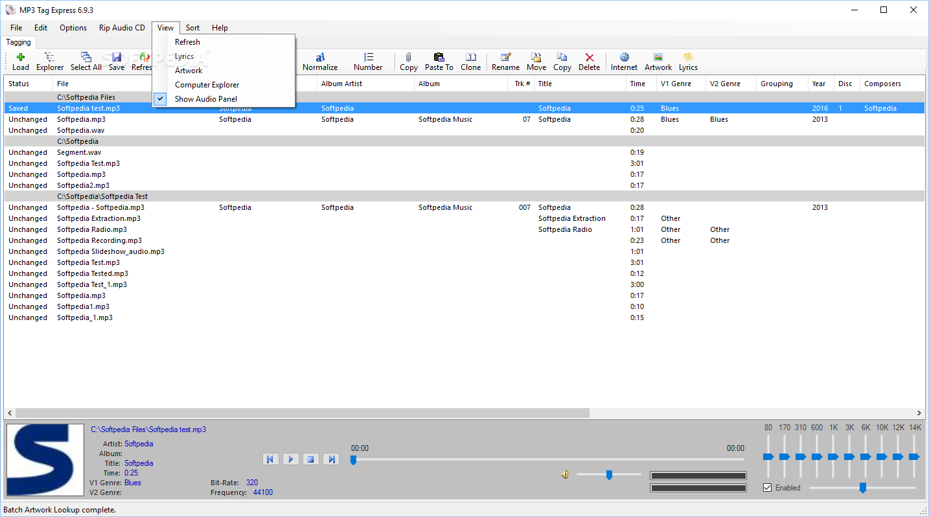
Task: Click the Internet globe icon
Action: [x=625, y=58]
